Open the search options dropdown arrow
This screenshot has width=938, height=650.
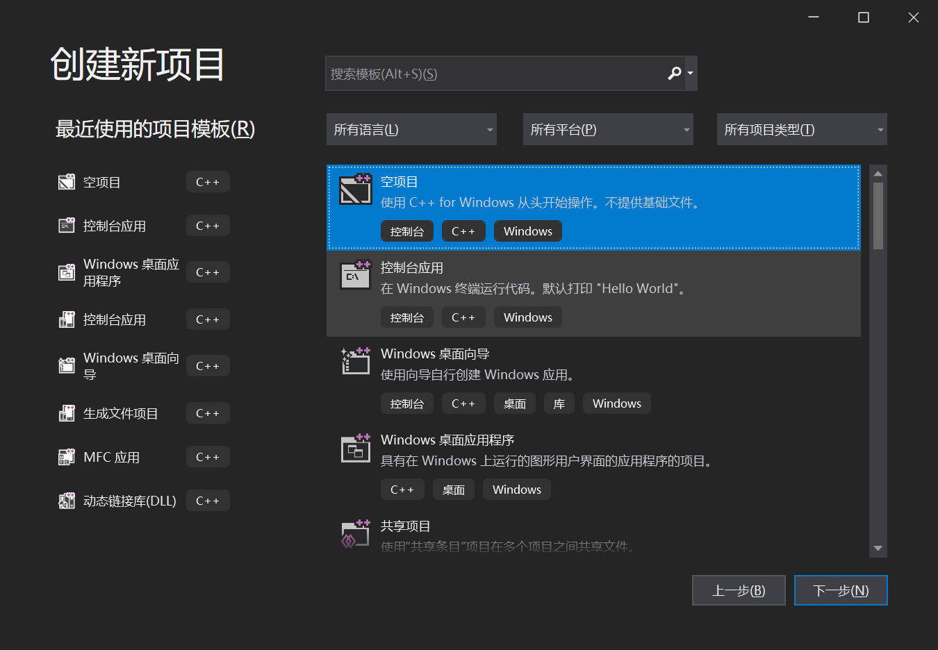[x=691, y=74]
